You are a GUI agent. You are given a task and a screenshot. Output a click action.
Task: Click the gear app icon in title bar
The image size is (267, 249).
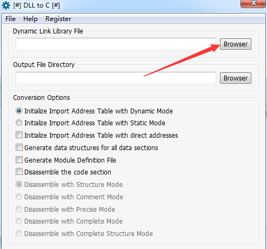coord(6,5)
